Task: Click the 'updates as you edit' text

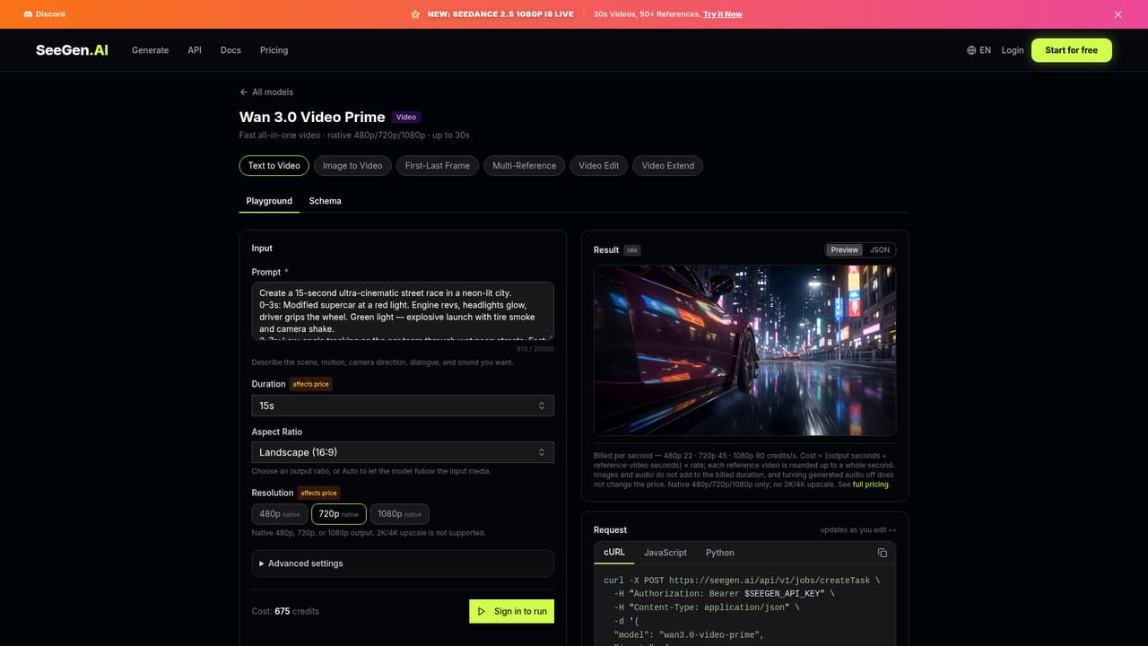Action: click(857, 530)
